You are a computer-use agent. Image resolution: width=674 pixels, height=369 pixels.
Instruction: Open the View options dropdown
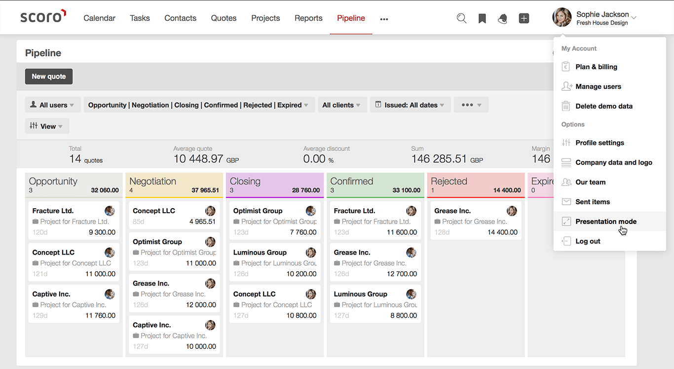[x=47, y=126]
